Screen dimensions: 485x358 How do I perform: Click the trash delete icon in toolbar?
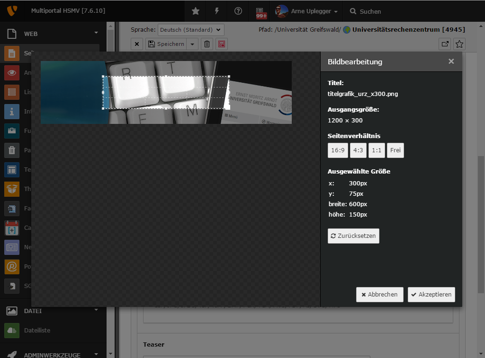[207, 44]
